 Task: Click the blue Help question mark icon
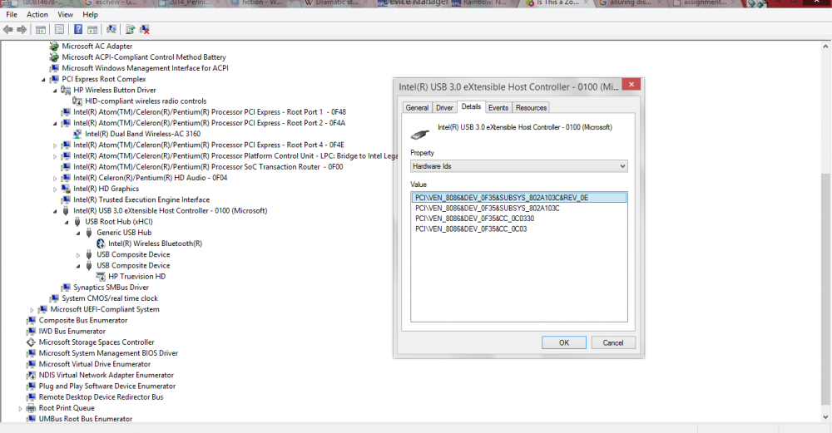78,30
